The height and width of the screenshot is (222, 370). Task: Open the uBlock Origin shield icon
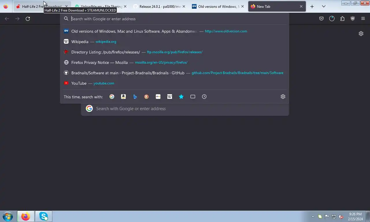353,19
